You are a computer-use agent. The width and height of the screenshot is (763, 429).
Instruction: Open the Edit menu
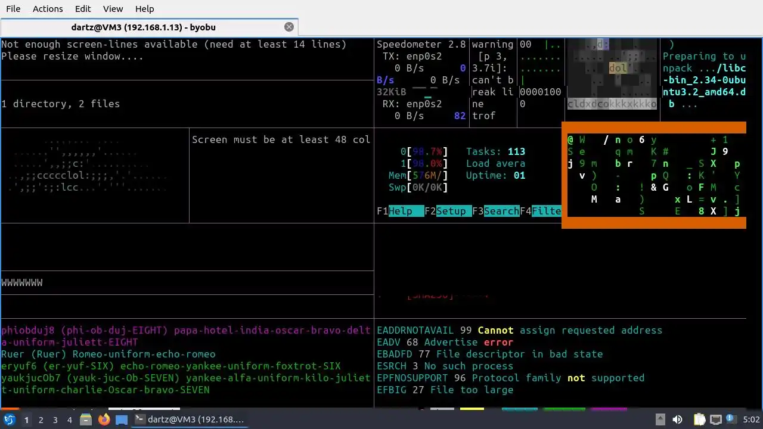tap(83, 9)
